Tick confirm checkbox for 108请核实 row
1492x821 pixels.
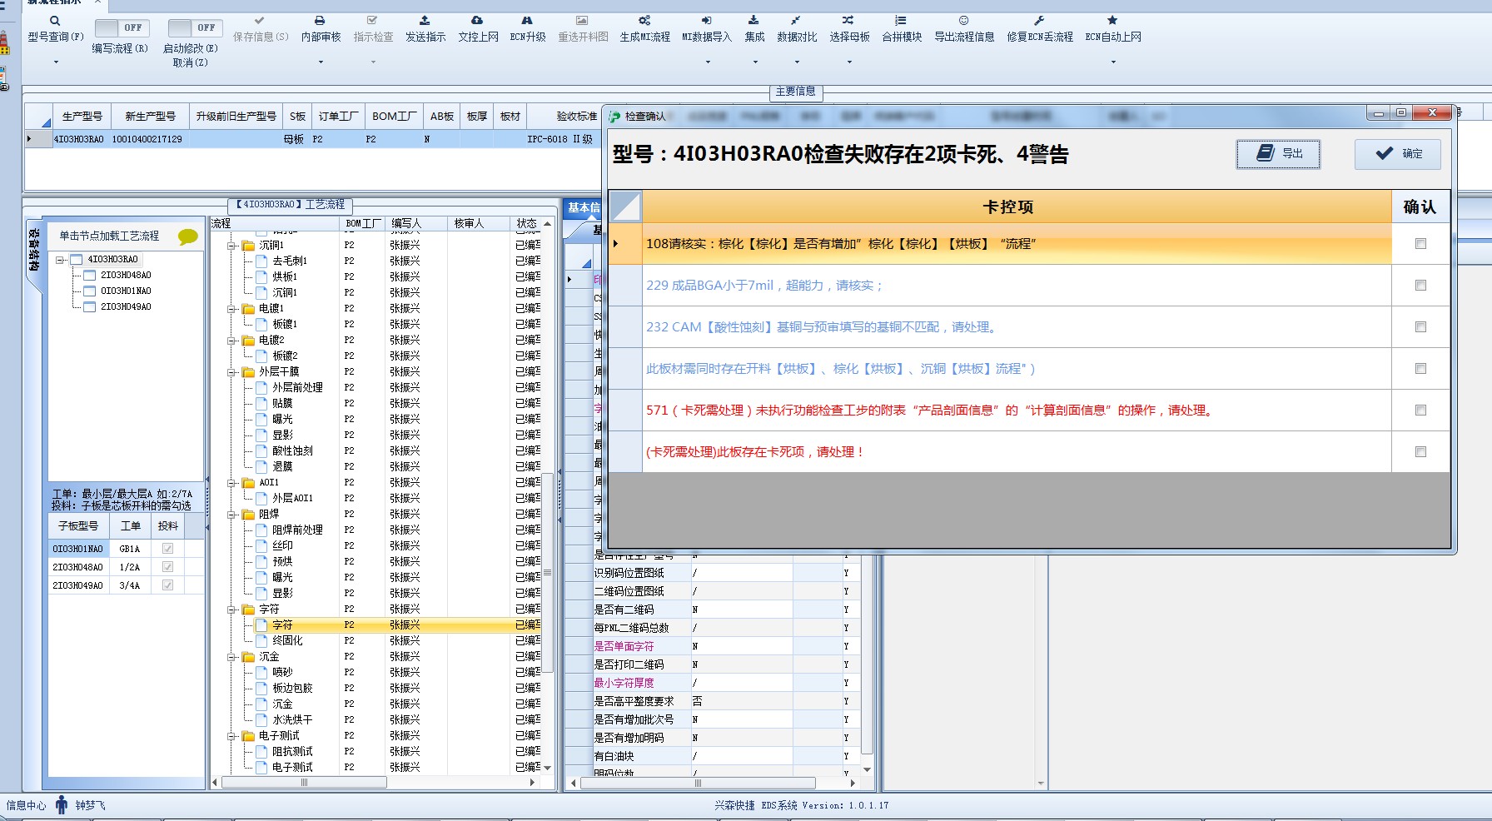(1420, 244)
